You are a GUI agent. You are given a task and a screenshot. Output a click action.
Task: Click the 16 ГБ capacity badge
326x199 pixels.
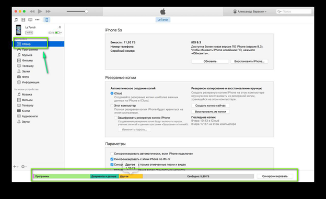[x=29, y=33]
